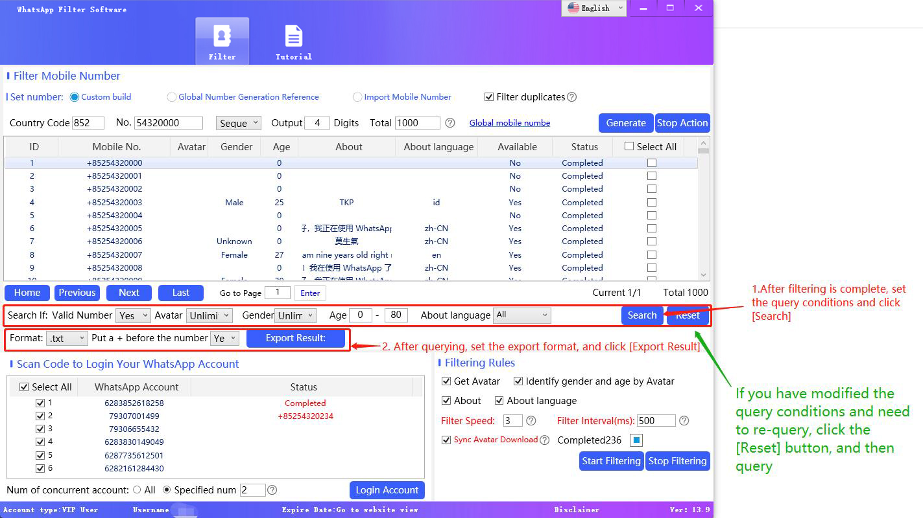Check the row for +85254320000
Screen dimensions: 923x518
coord(652,163)
